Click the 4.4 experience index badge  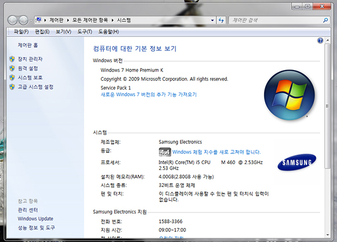165,152
